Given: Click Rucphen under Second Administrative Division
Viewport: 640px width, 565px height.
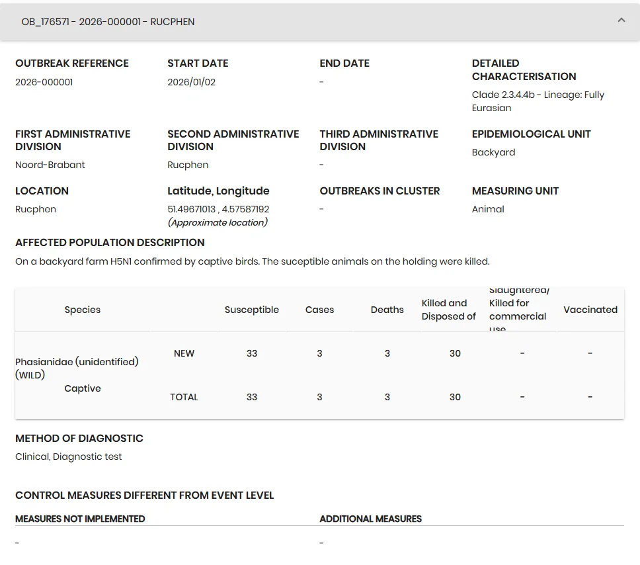Looking at the screenshot, I should pyautogui.click(x=188, y=165).
